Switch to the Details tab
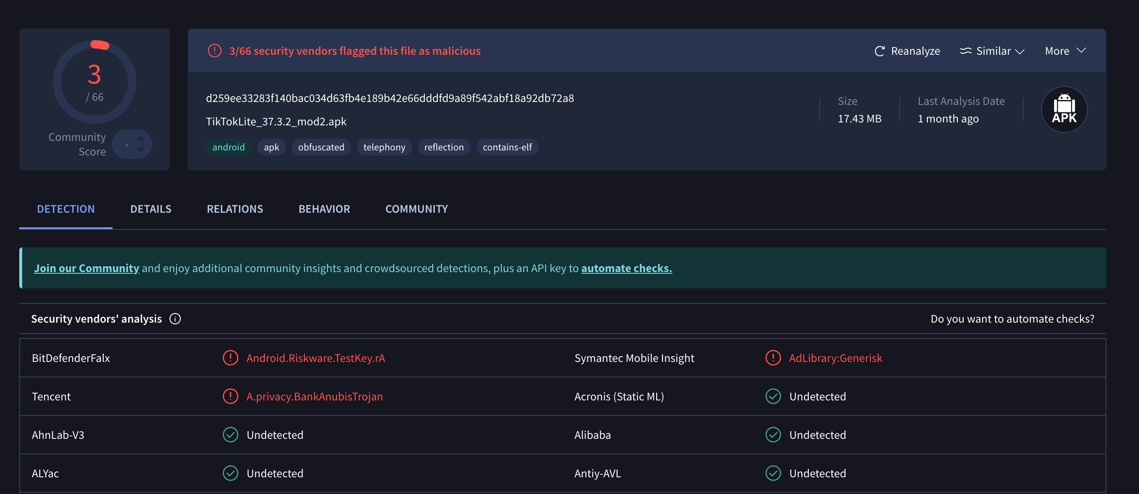Viewport: 1139px width, 494px height. (x=150, y=209)
